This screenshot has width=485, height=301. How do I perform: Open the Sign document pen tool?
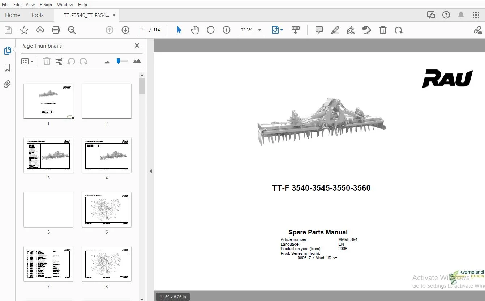click(x=351, y=30)
